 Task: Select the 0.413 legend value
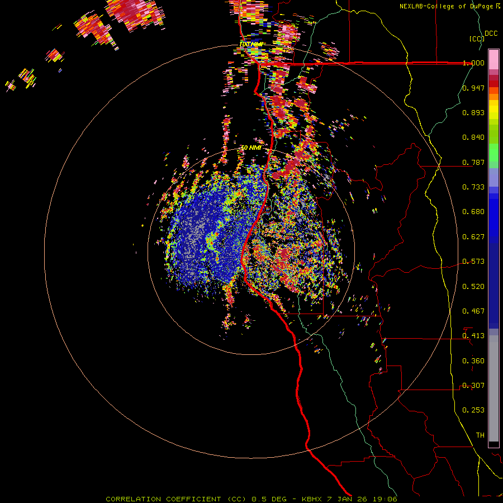[x=473, y=336]
